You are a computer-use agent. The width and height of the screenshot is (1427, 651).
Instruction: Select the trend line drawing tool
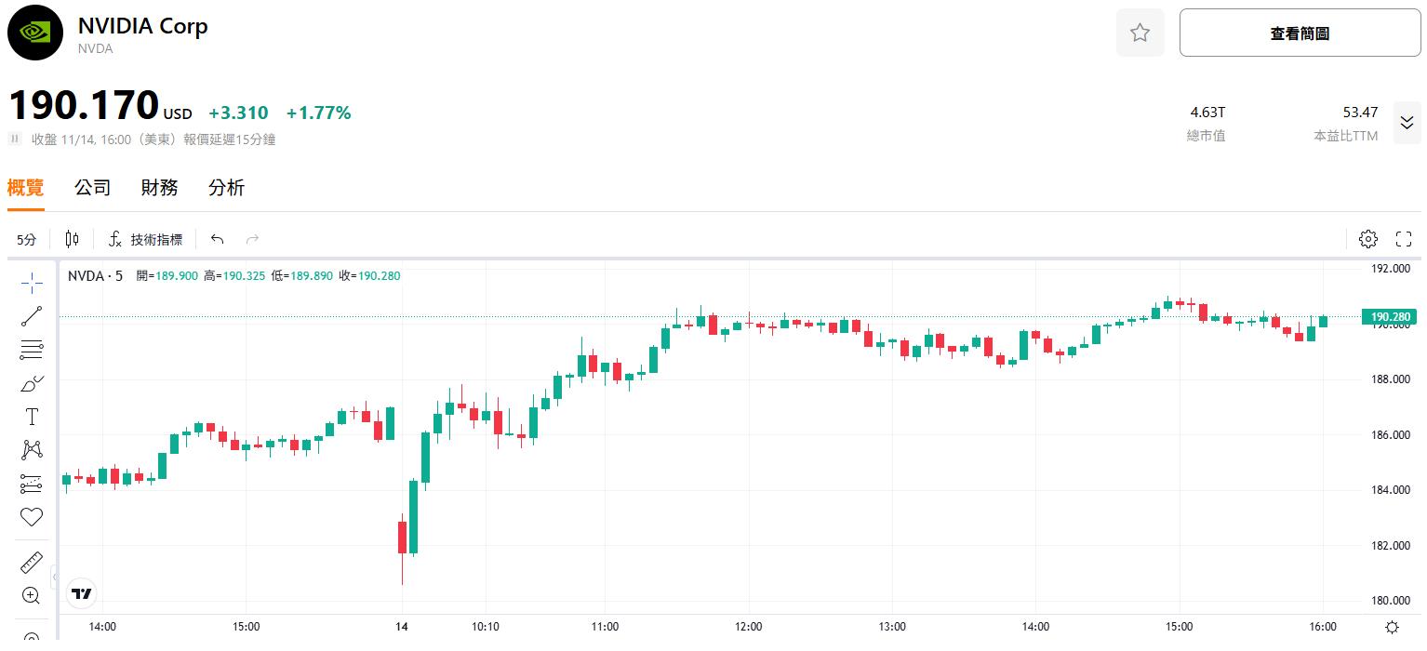point(32,316)
